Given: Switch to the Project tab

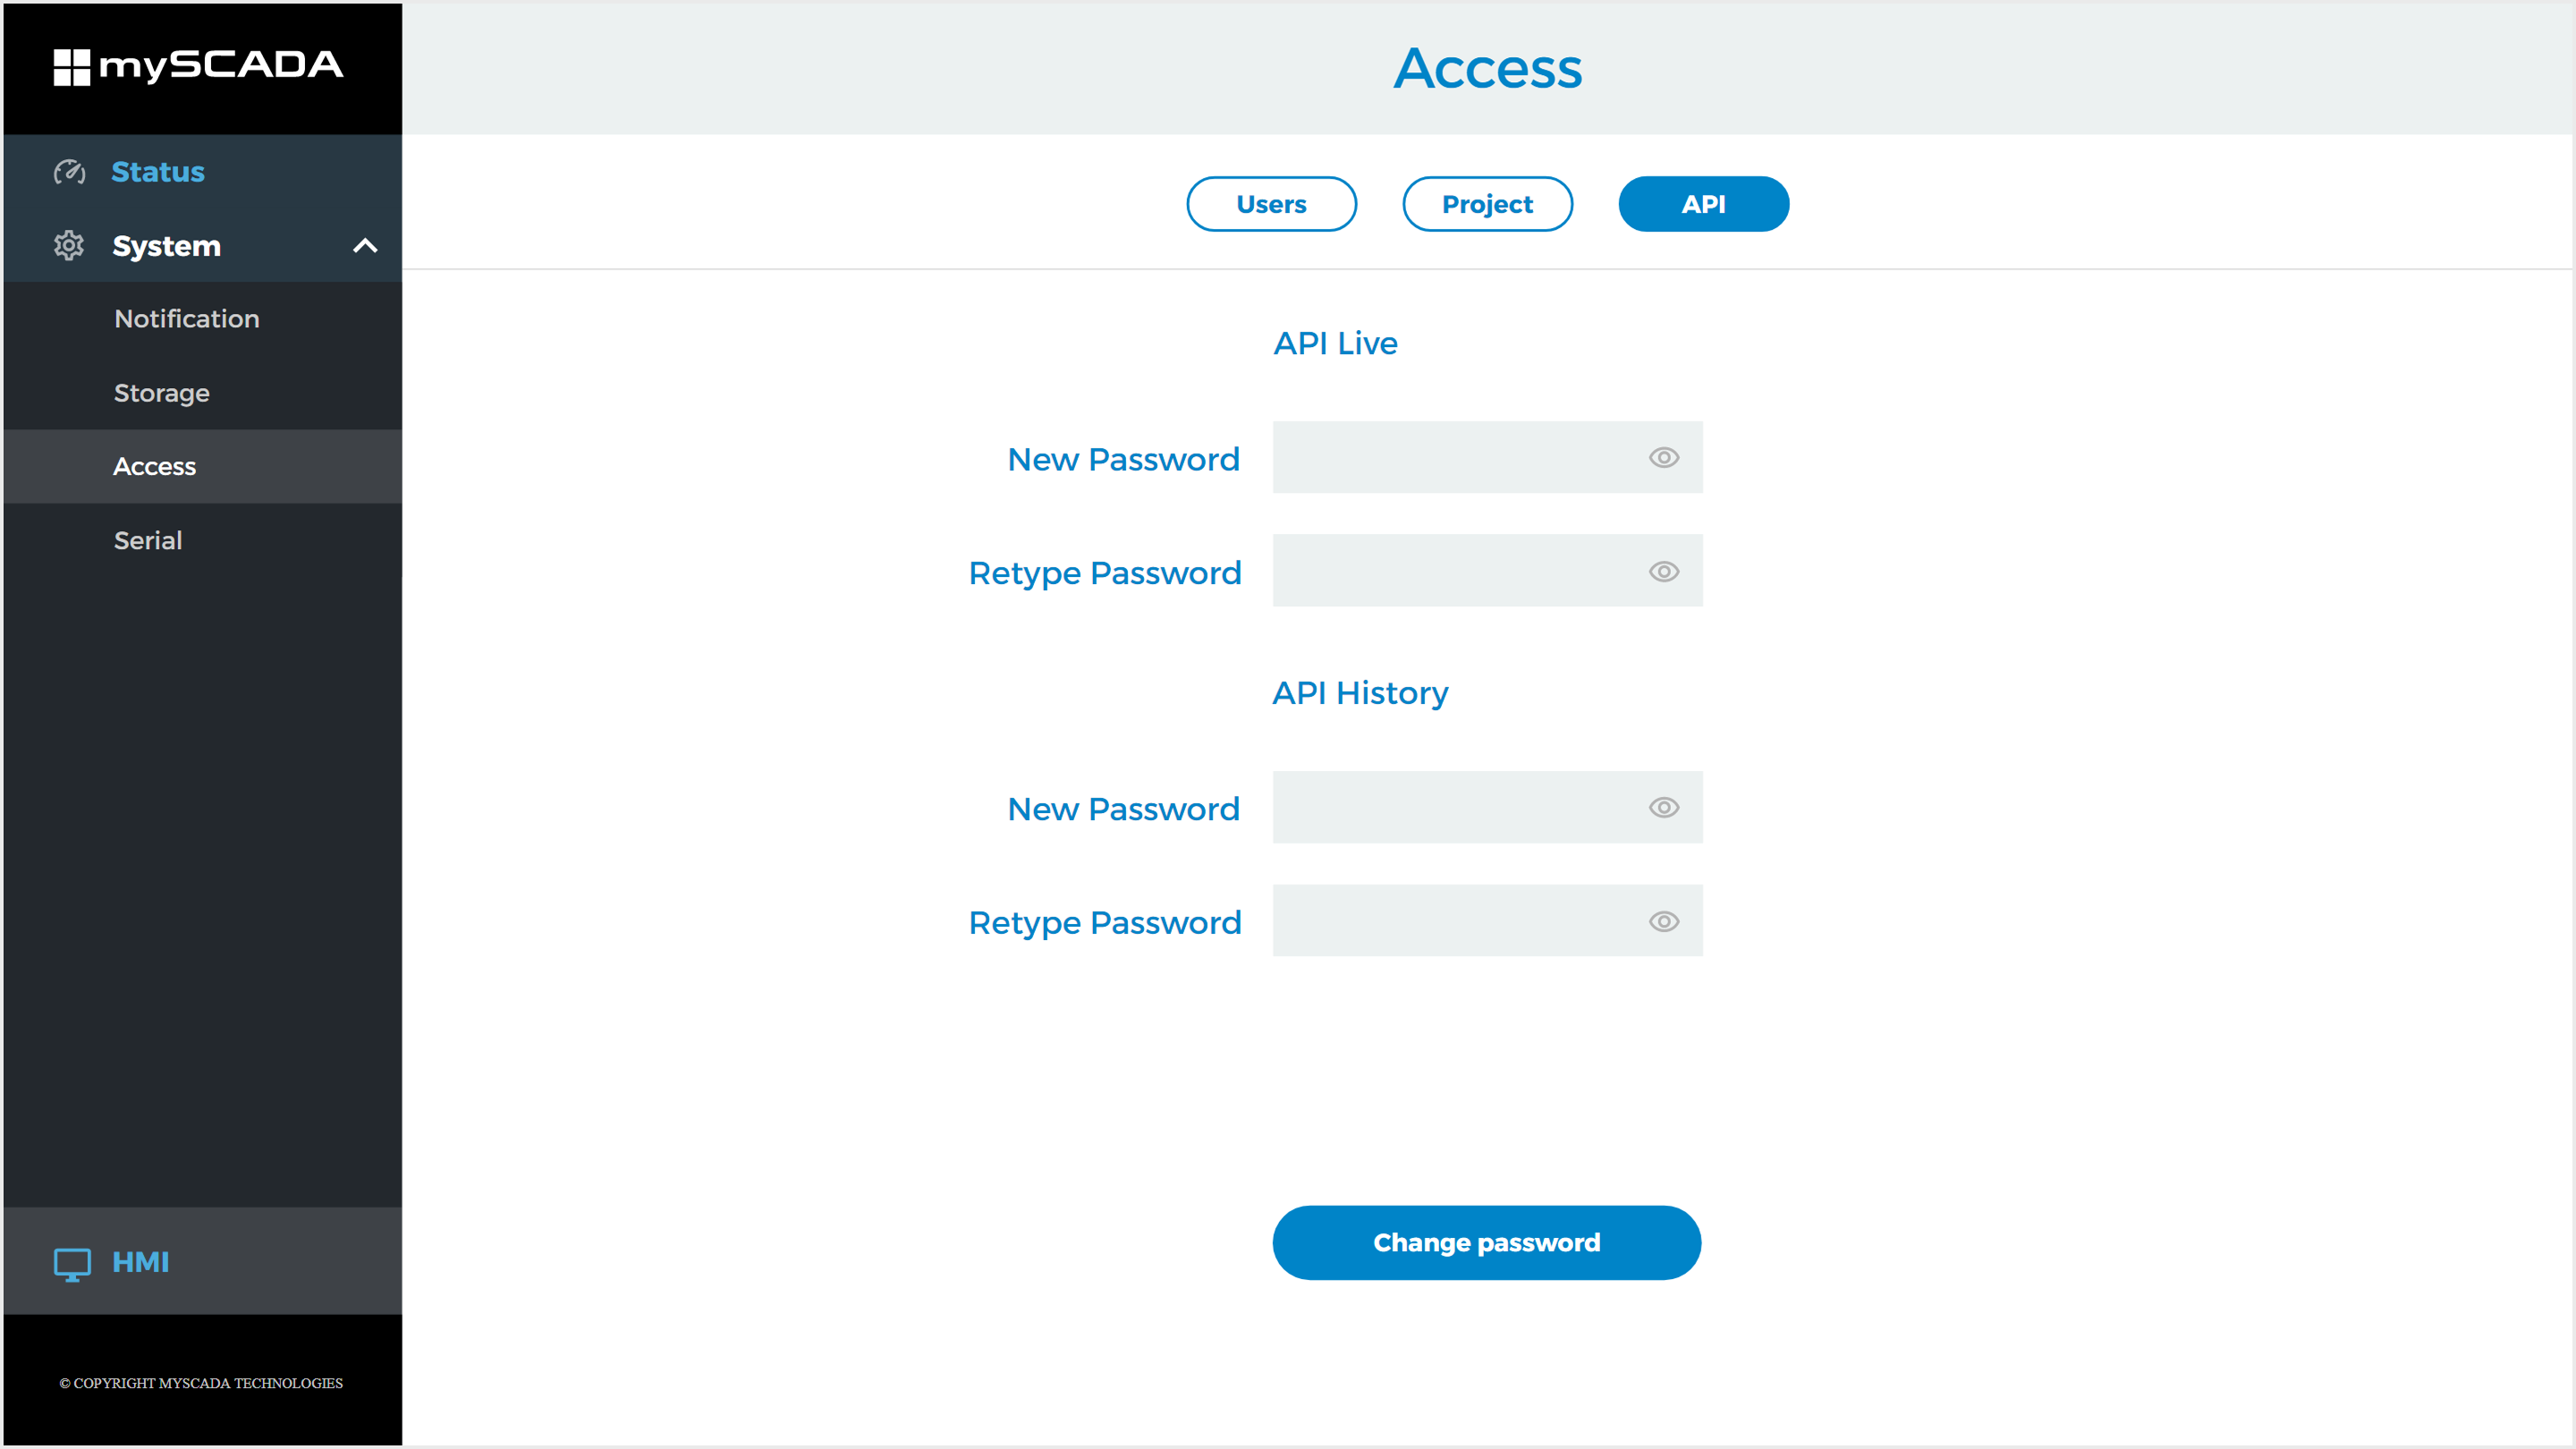Looking at the screenshot, I should pyautogui.click(x=1487, y=204).
